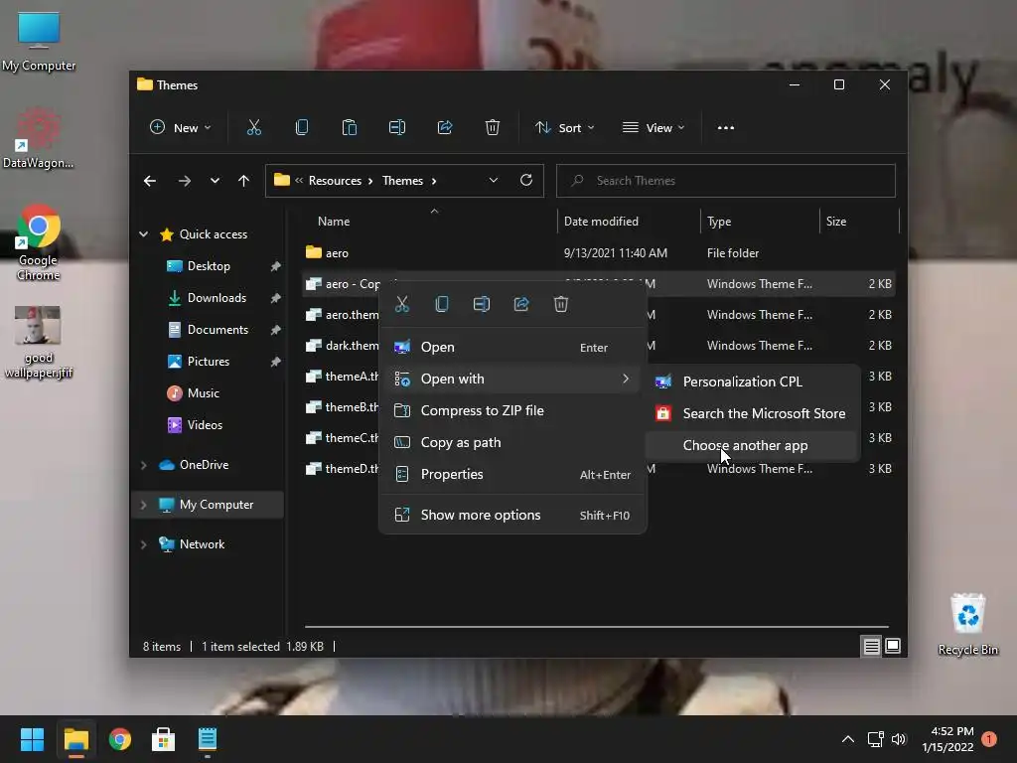The image size is (1017, 763).
Task: Open Microsoft Store from the taskbar
Action: point(164,739)
